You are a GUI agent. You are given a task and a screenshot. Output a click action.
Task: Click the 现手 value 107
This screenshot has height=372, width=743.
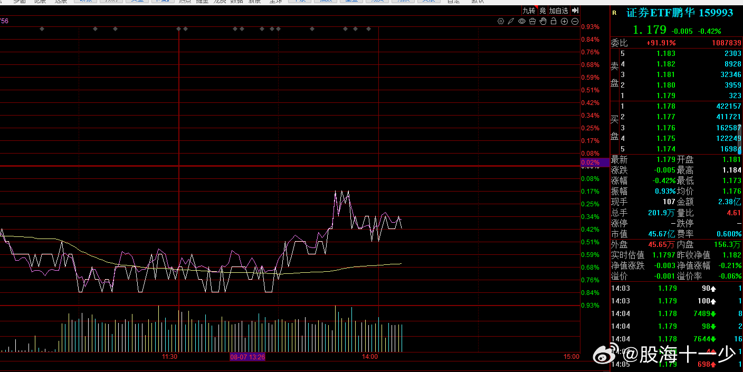click(x=669, y=202)
